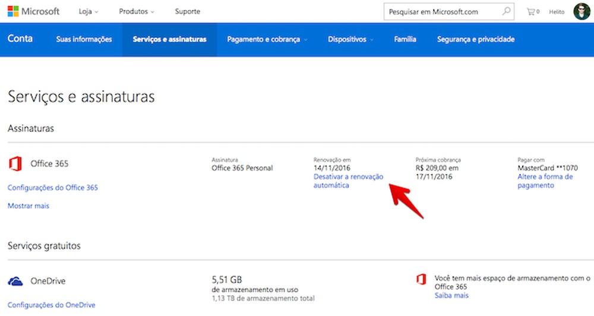
Task: Click the Microsoft logo
Action: [33, 11]
